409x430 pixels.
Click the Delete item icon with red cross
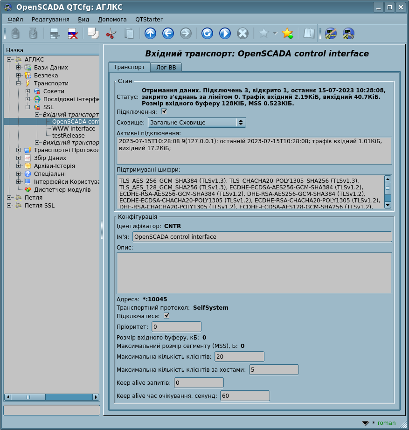[73, 34]
